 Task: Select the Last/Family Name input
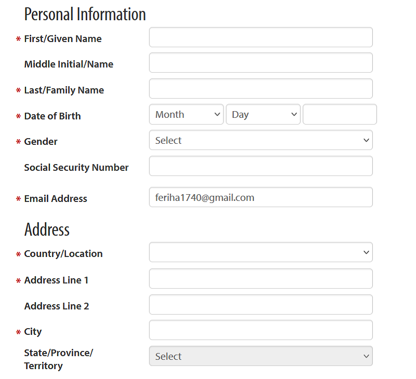tap(261, 88)
